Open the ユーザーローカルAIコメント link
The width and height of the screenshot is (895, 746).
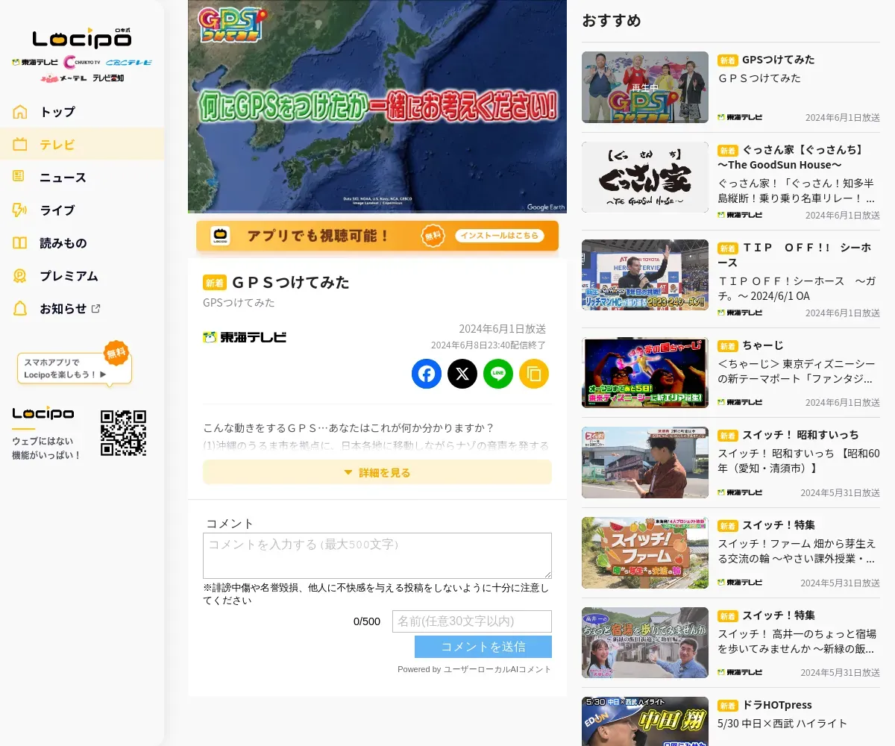point(497,669)
